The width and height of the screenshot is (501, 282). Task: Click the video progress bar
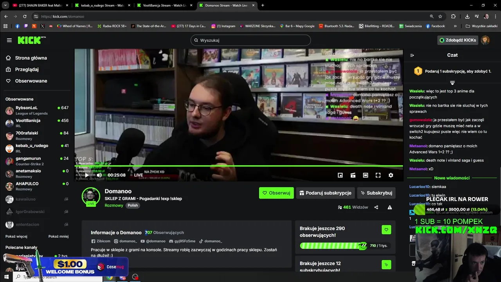coord(239,166)
